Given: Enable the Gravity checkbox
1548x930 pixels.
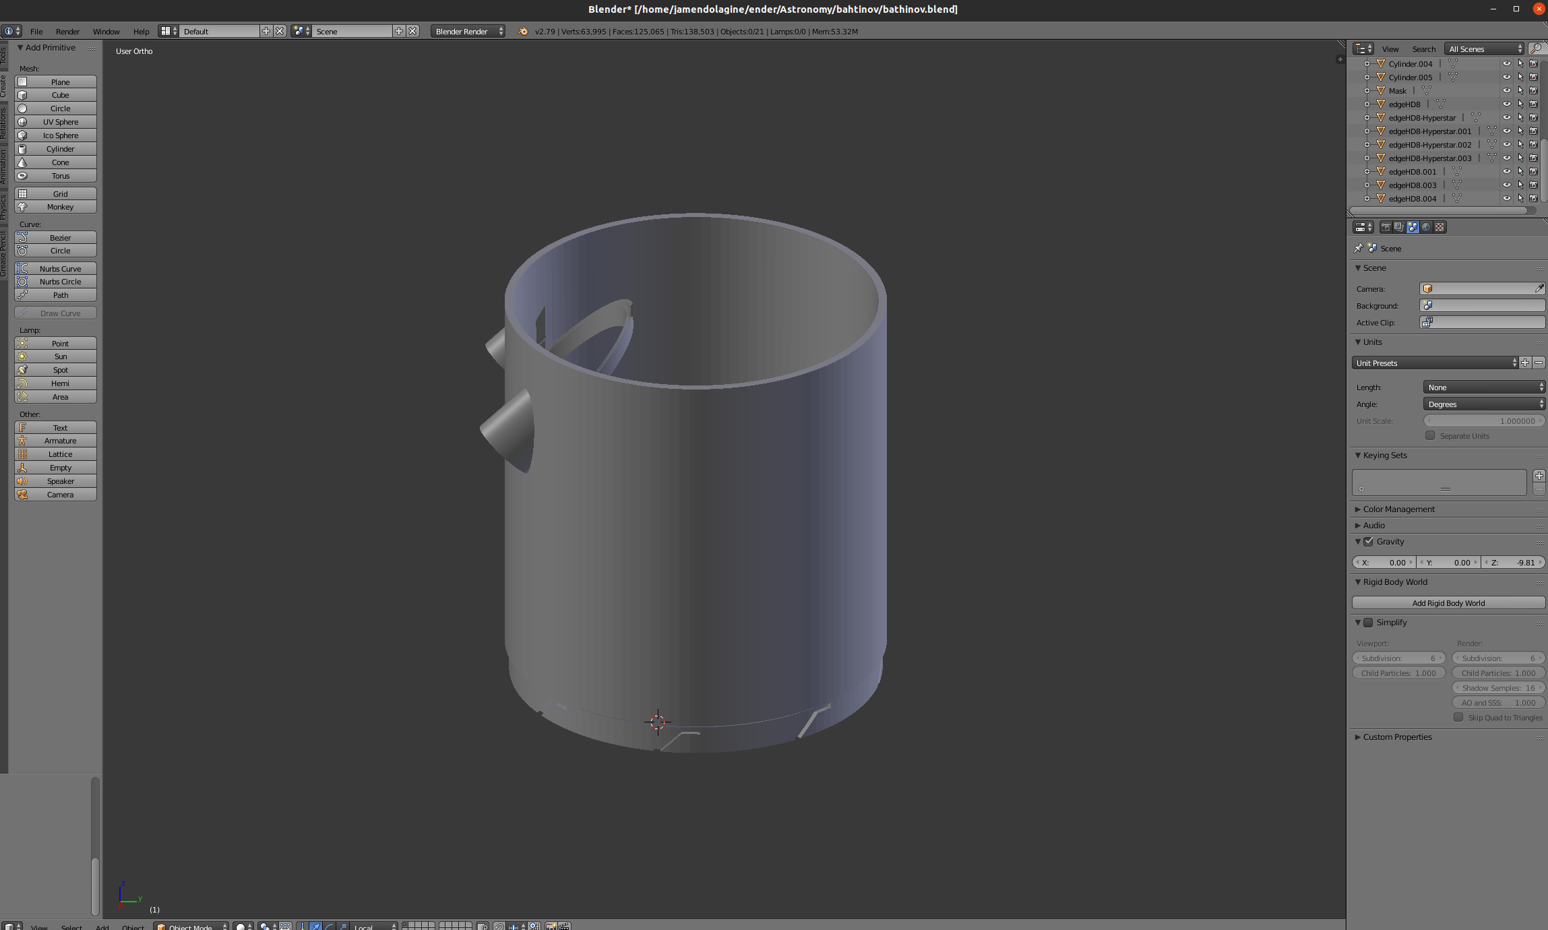Looking at the screenshot, I should [x=1368, y=541].
